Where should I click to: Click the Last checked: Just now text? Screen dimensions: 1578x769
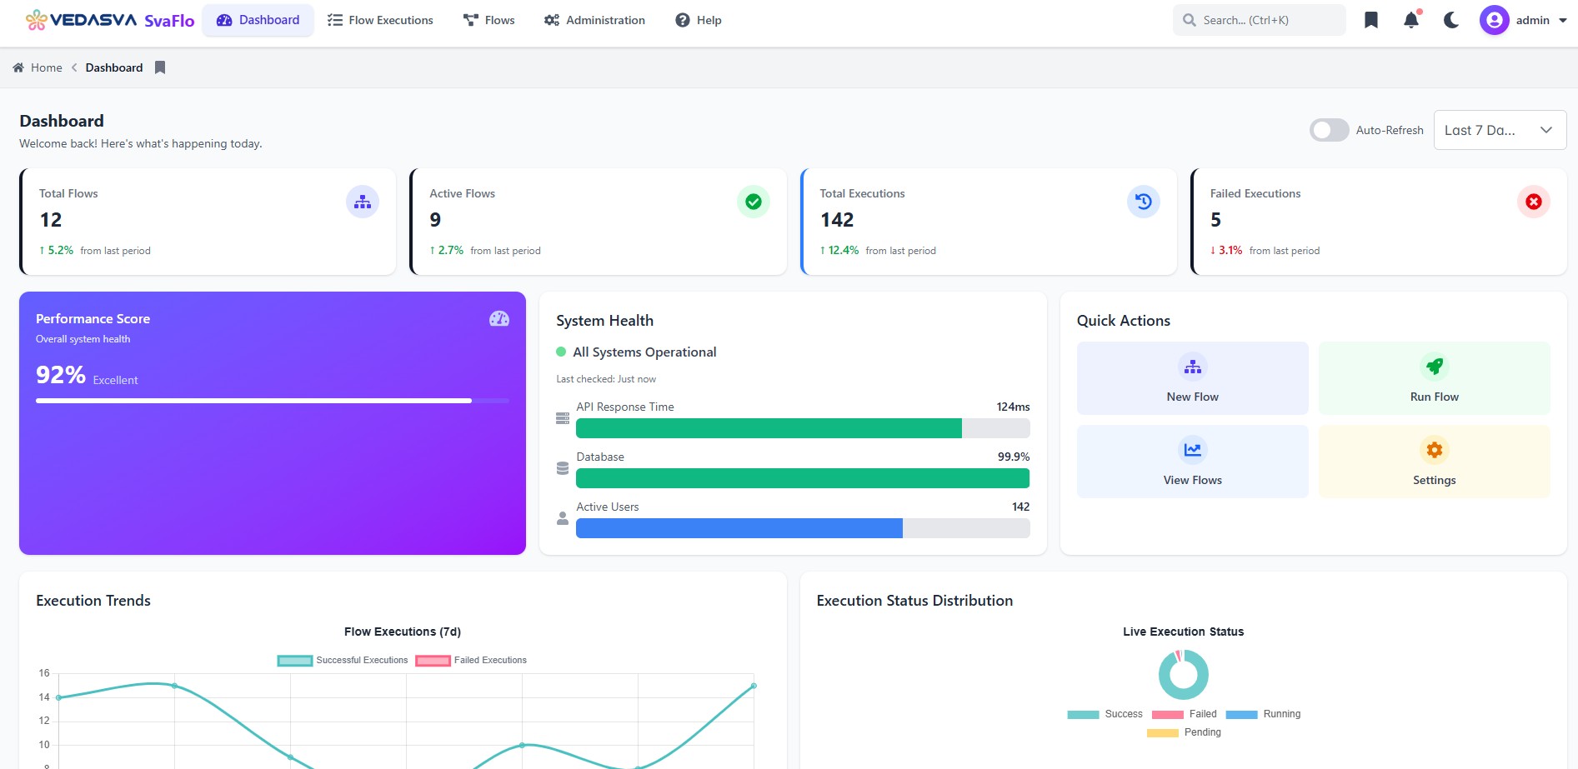(x=606, y=379)
